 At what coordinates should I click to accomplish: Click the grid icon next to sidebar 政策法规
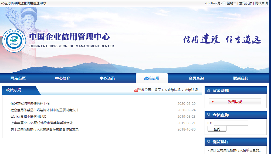click(x=208, y=90)
